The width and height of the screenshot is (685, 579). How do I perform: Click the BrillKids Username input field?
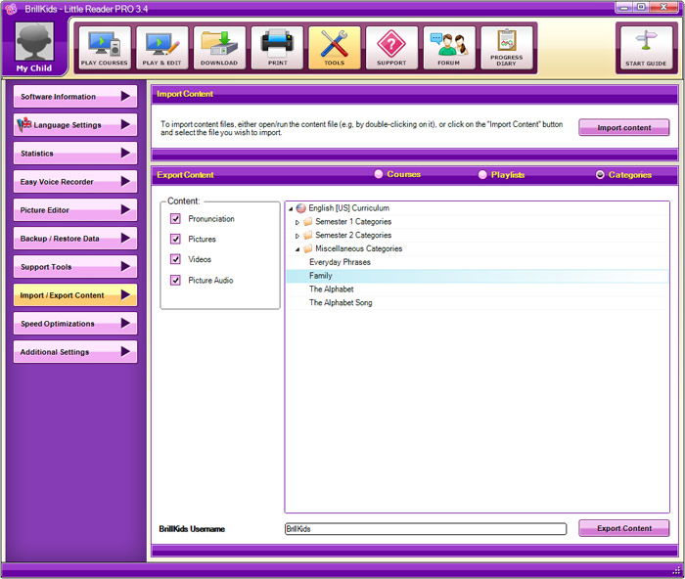426,529
